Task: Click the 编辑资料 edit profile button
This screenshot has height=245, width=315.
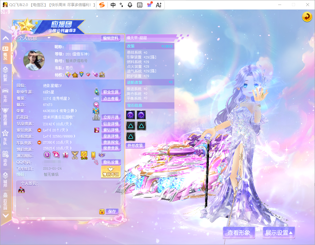Action: pyautogui.click(x=111, y=38)
